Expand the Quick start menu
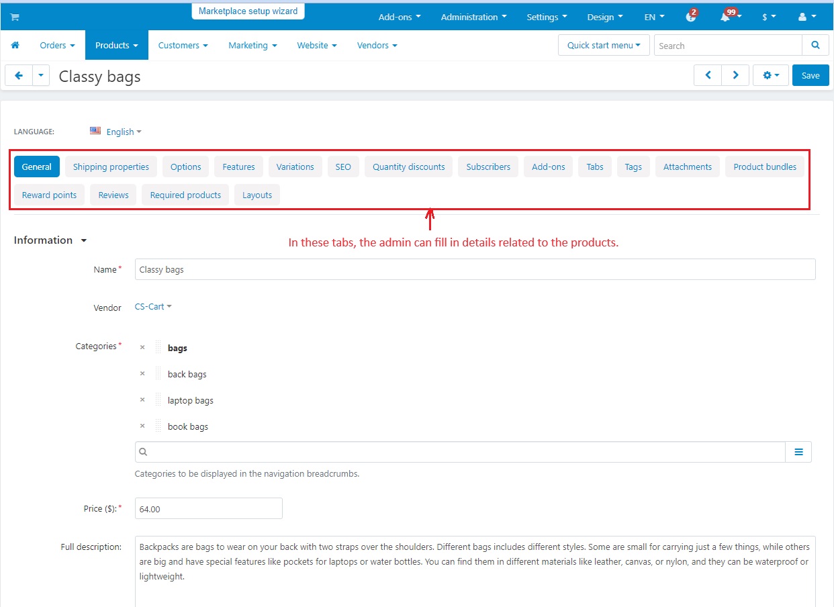Screen dimensions: 834x607 point(604,46)
